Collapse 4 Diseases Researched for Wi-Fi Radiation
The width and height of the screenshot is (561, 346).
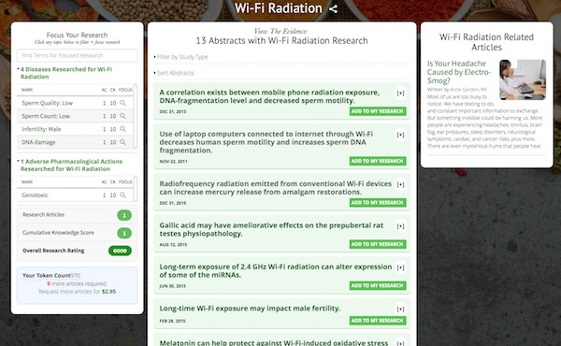click(66, 73)
